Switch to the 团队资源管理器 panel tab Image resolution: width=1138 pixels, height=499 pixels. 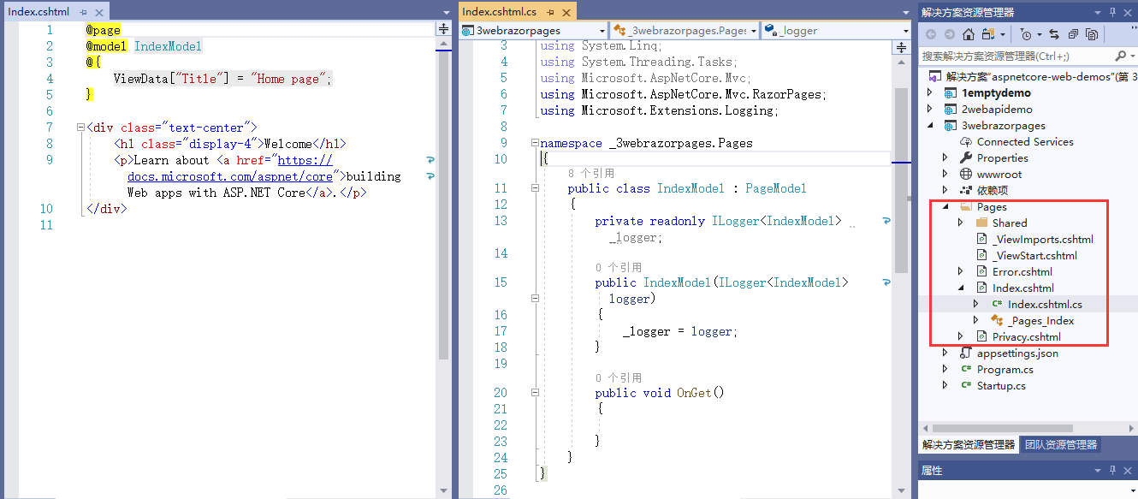(1061, 445)
